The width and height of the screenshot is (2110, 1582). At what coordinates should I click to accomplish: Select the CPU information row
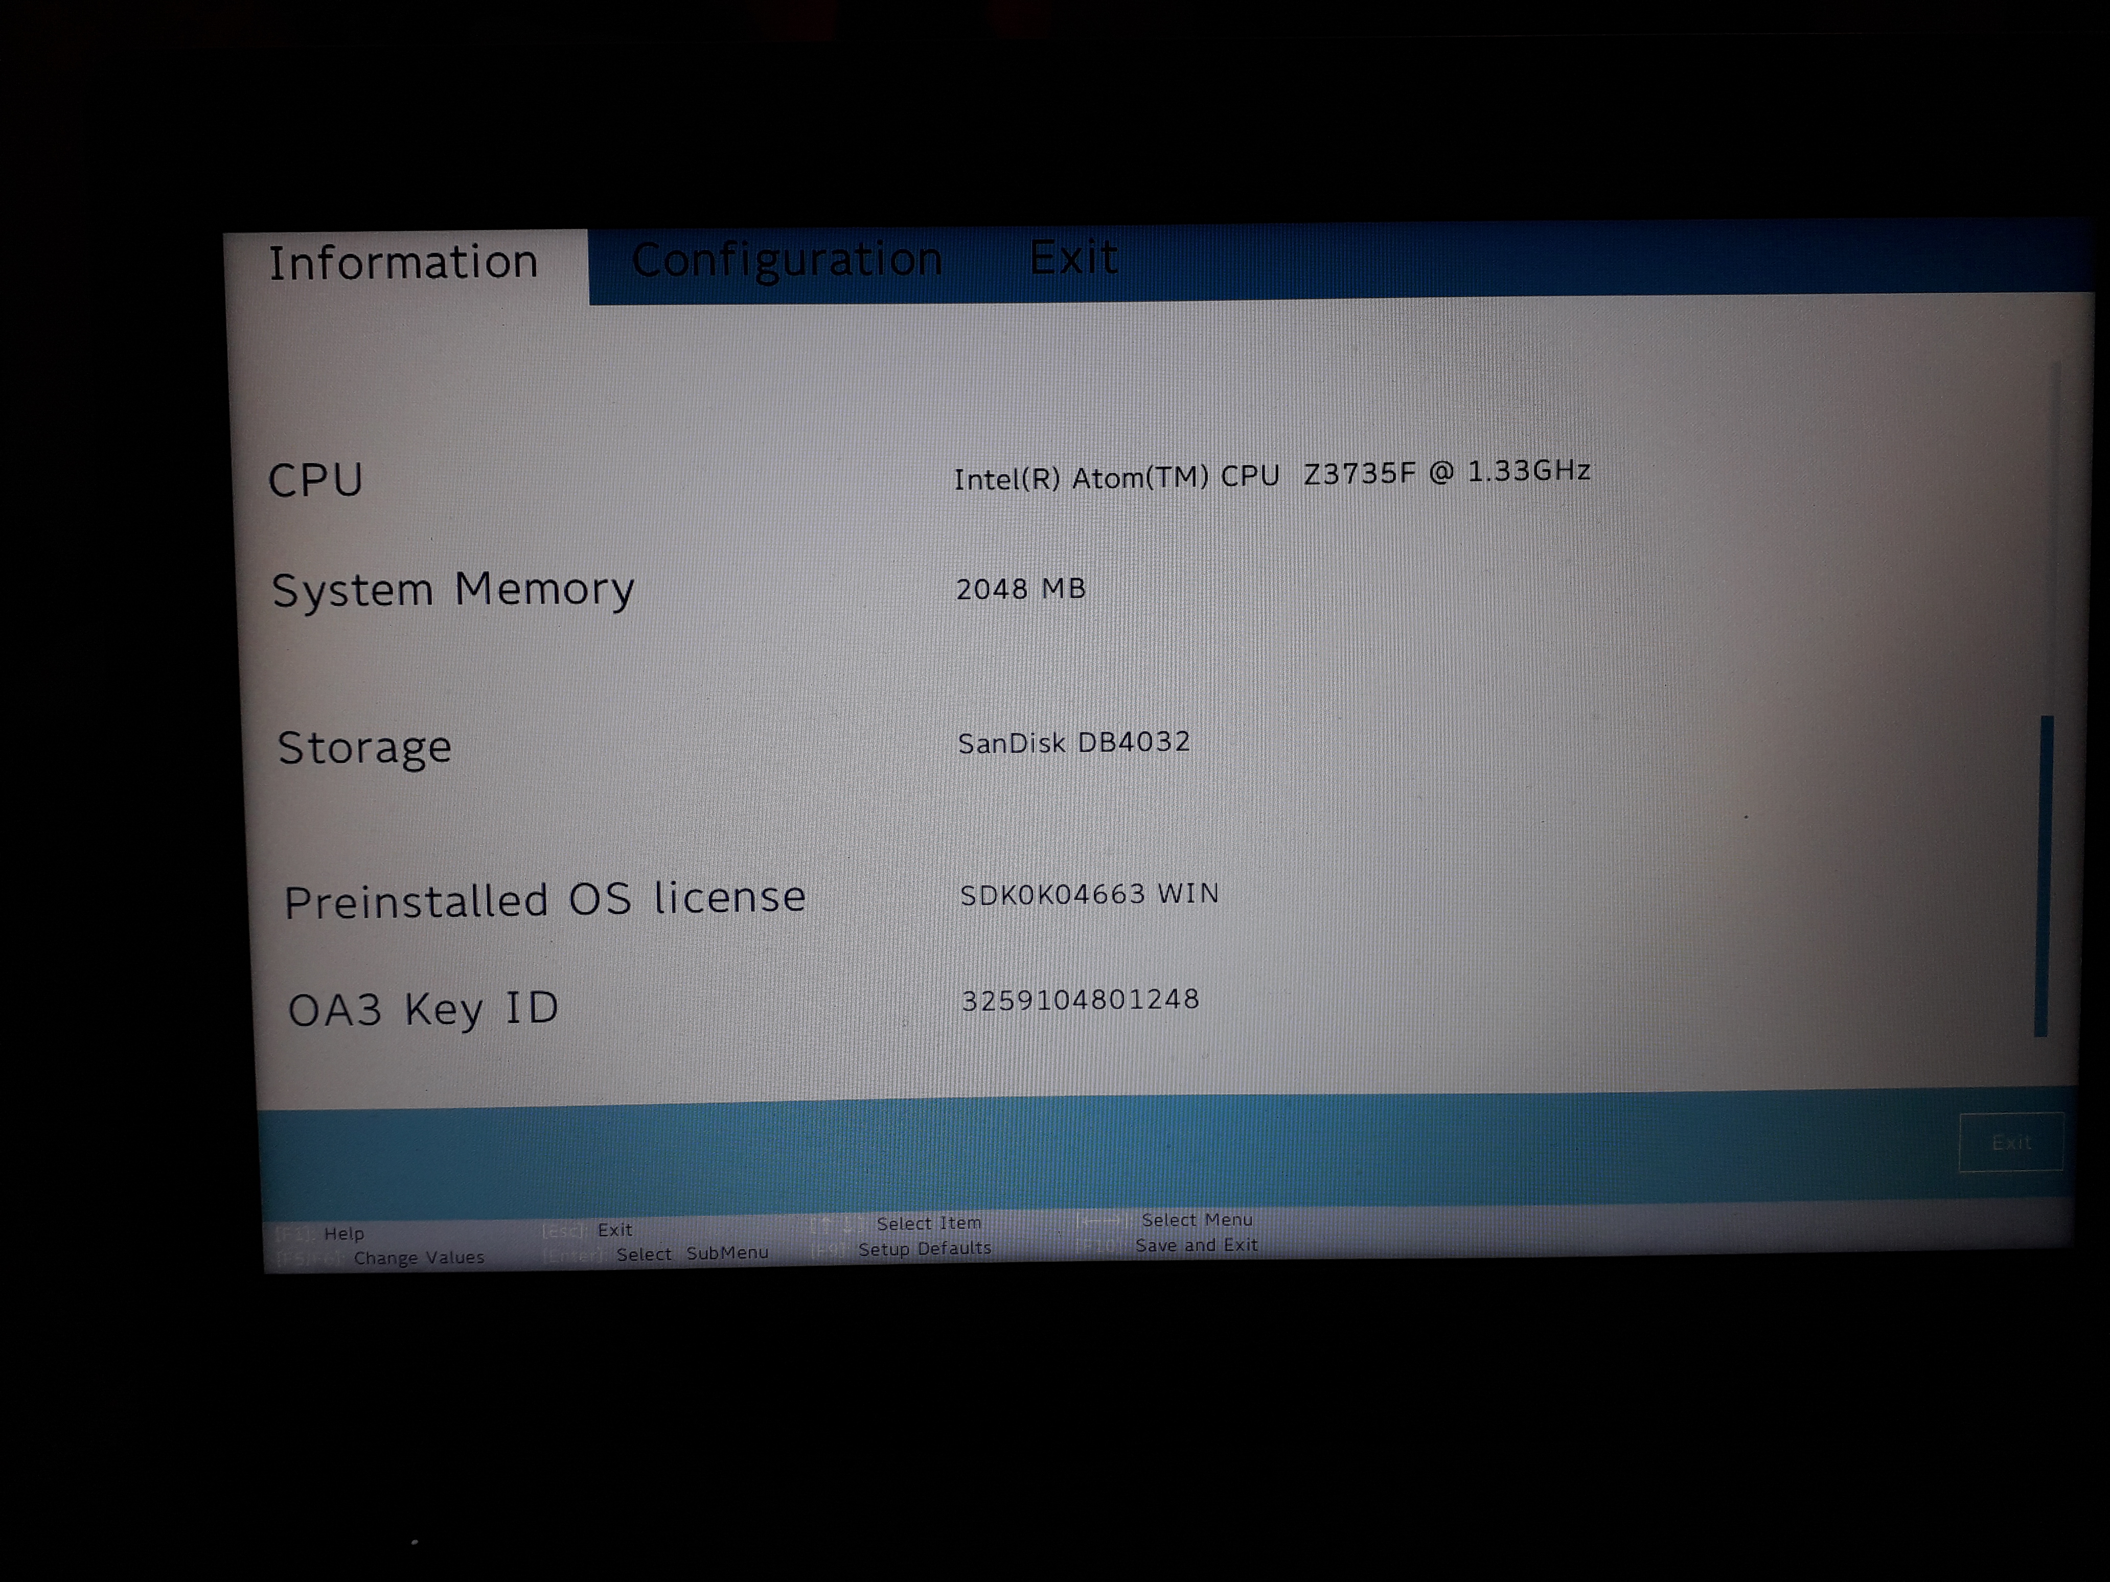(316, 480)
